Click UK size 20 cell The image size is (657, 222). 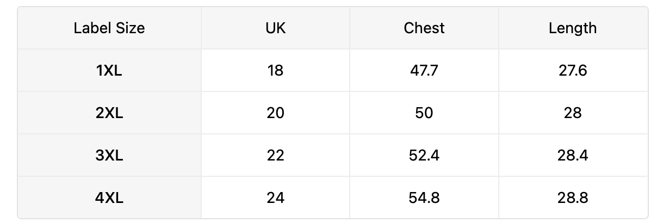pyautogui.click(x=276, y=113)
